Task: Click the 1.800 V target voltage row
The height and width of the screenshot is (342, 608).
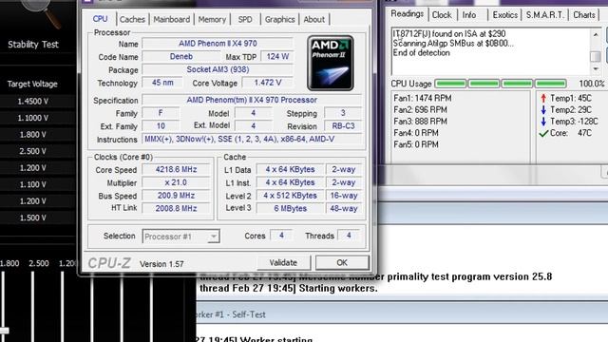Action: (x=33, y=135)
